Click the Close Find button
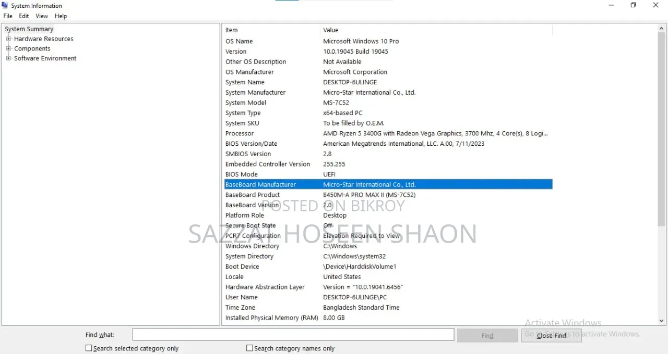The height and width of the screenshot is (354, 668). point(552,336)
